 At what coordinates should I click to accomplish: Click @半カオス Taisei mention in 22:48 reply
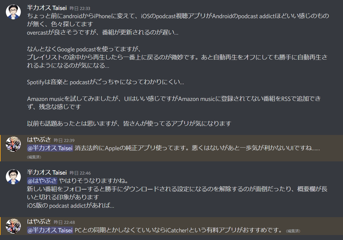tap(50, 230)
